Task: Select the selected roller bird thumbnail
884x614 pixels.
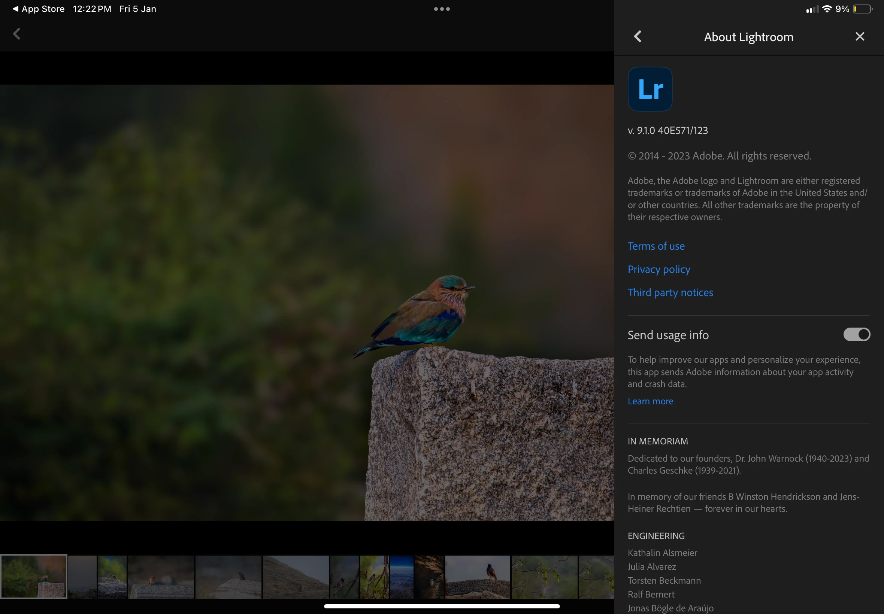Action: pos(34,576)
